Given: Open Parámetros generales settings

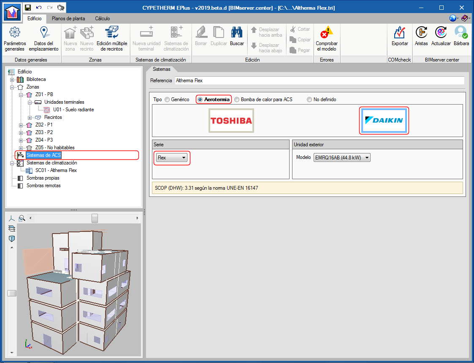Looking at the screenshot, I should click(x=15, y=39).
